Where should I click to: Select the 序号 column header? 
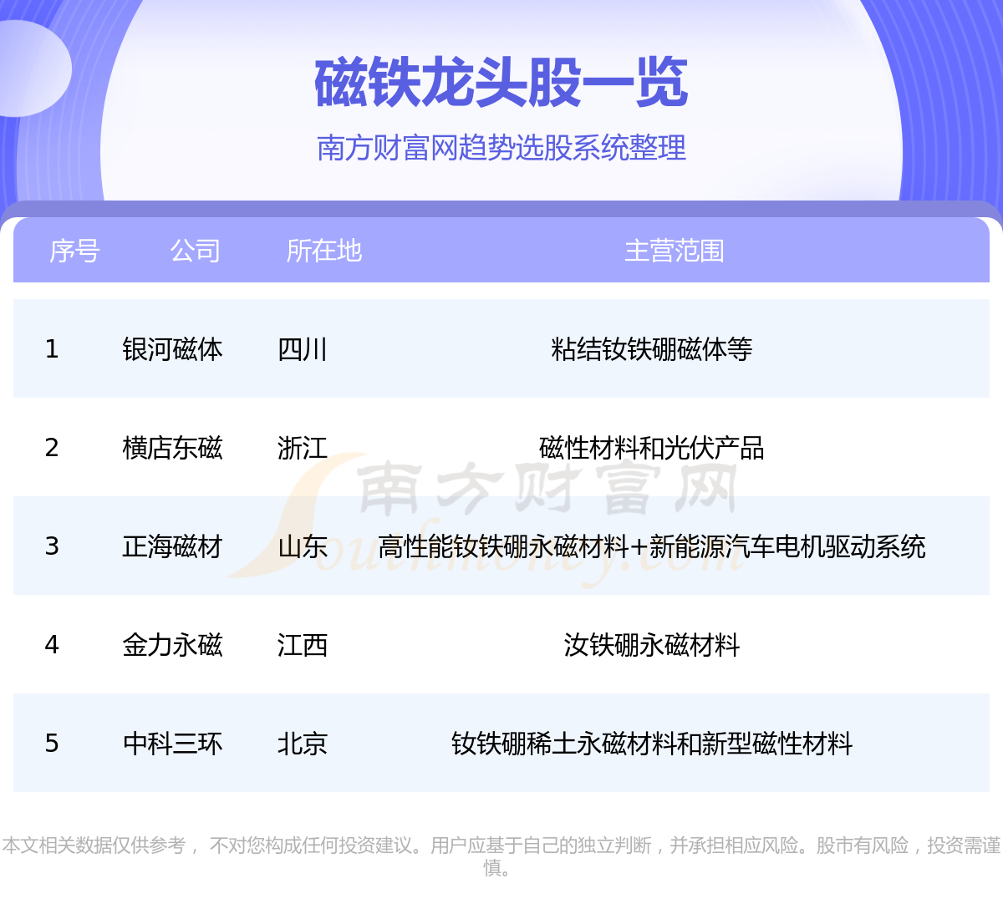pos(74,251)
